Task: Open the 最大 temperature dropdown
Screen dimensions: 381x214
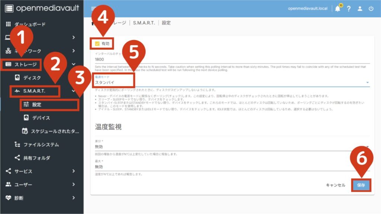Action: (x=231, y=167)
